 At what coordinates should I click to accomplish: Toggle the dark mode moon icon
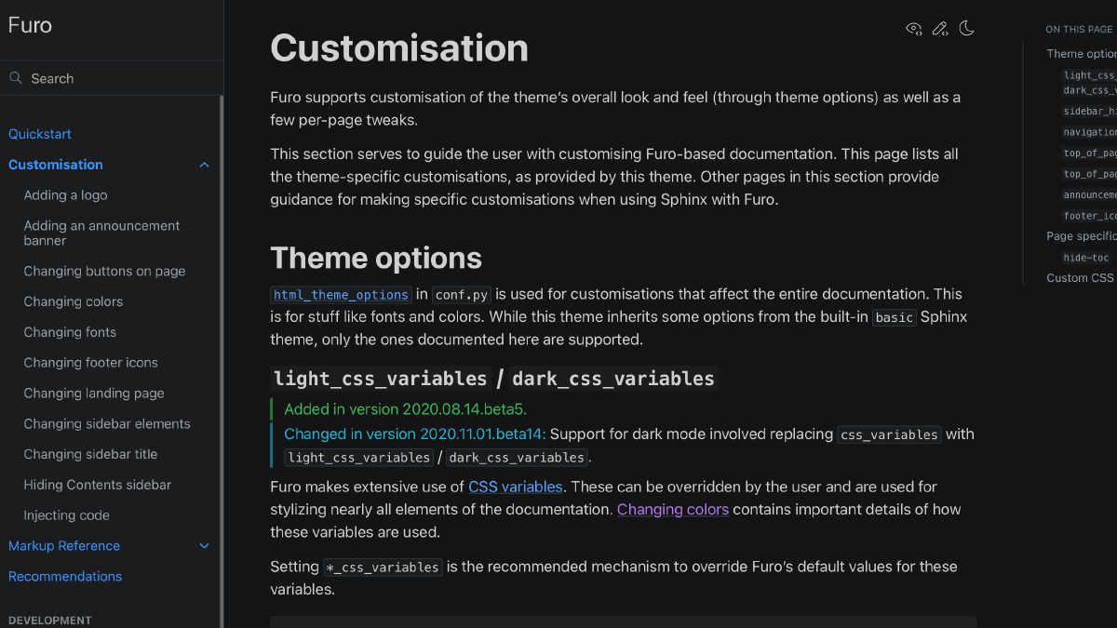tap(966, 29)
